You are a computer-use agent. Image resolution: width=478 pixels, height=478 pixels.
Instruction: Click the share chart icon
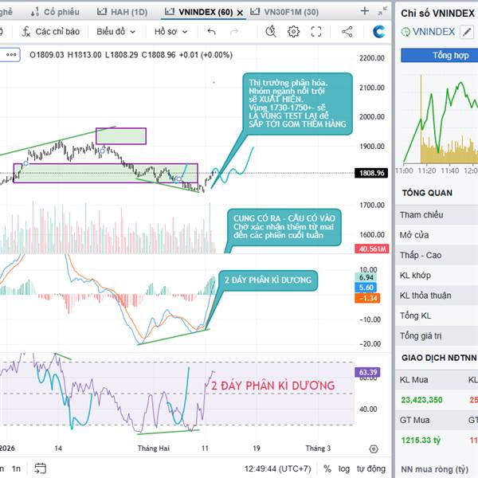pos(347,31)
